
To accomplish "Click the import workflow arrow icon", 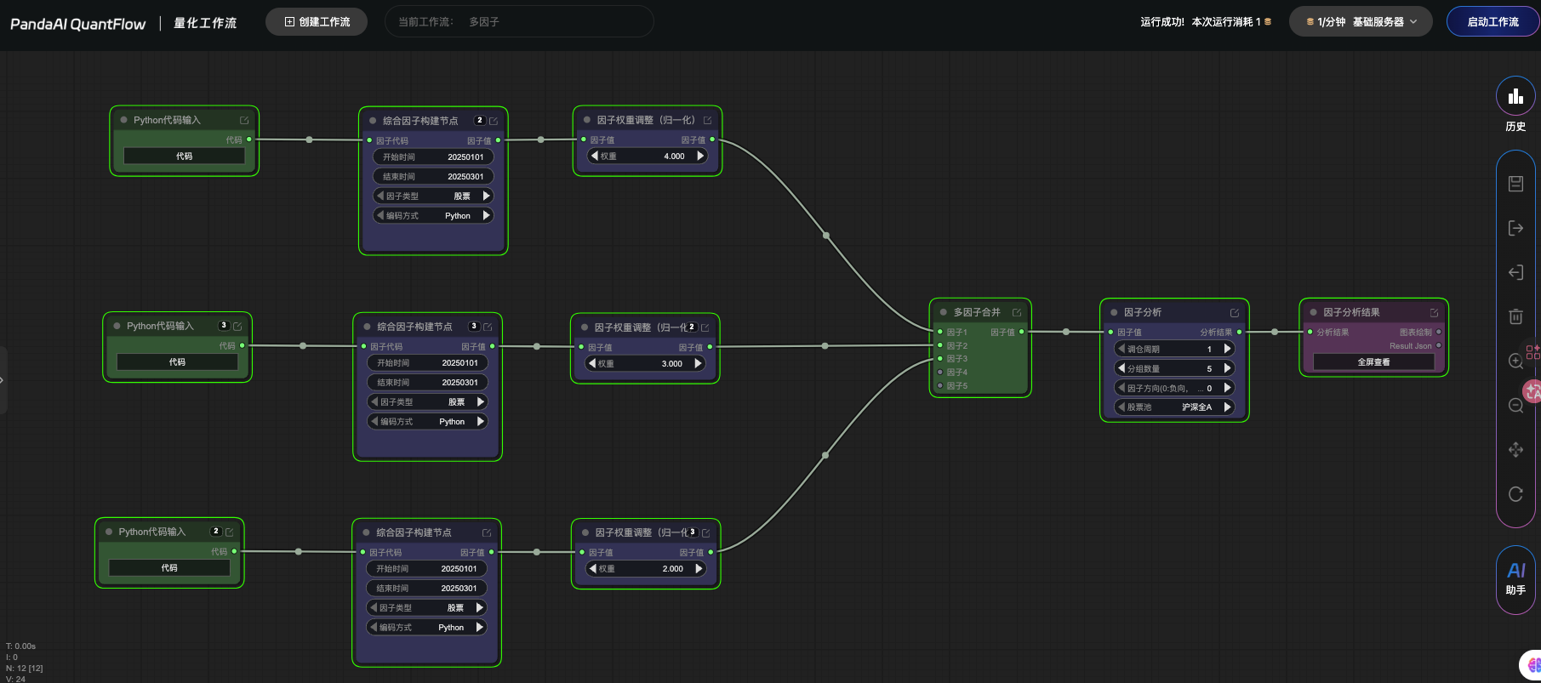I will (1515, 272).
